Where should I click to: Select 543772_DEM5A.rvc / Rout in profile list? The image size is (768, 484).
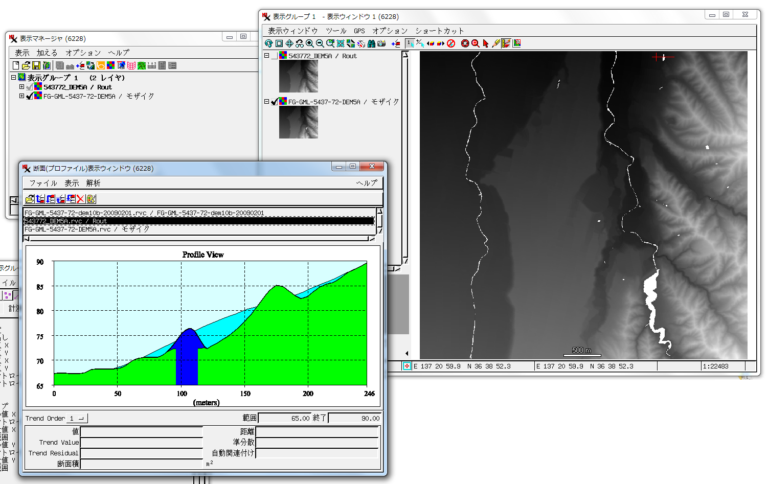tap(199, 221)
